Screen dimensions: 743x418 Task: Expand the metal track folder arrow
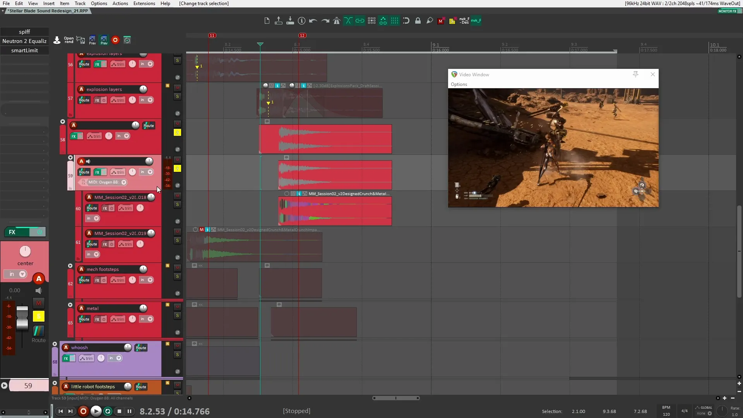pyautogui.click(x=70, y=305)
